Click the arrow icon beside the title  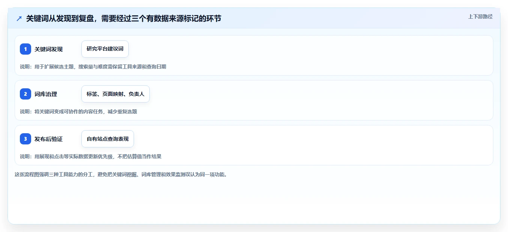tap(19, 18)
